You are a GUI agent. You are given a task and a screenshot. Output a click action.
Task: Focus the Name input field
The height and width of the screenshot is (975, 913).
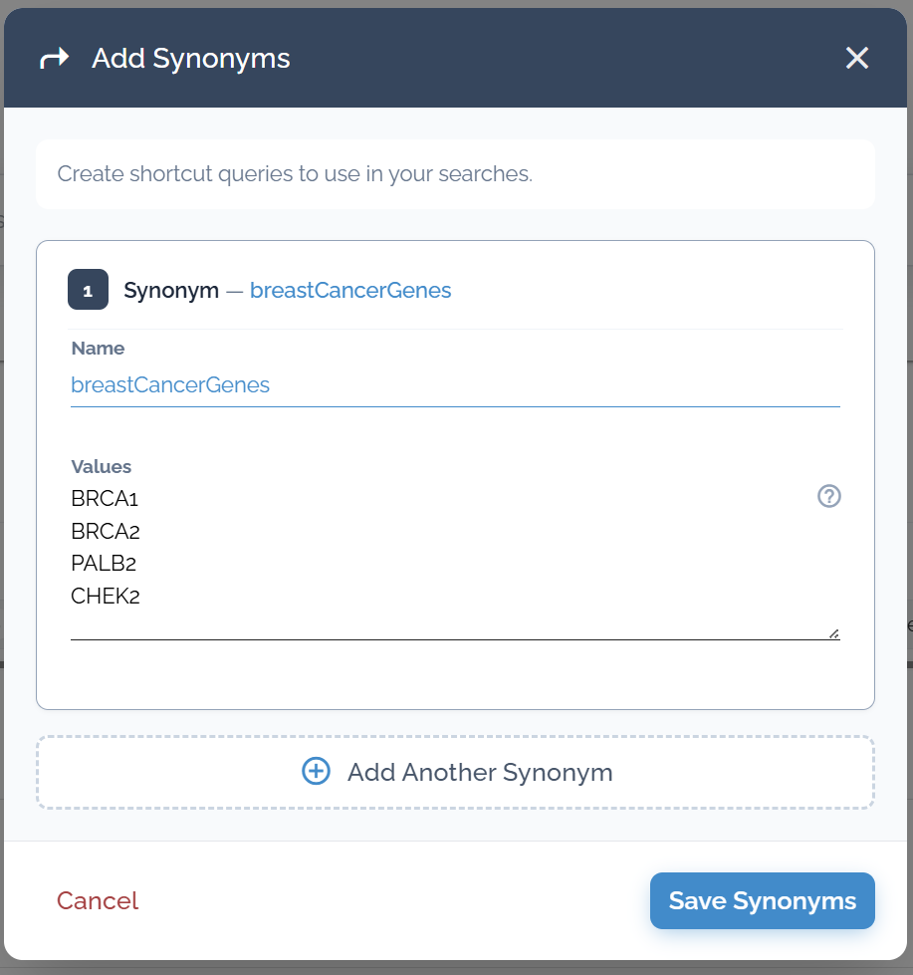pos(454,385)
